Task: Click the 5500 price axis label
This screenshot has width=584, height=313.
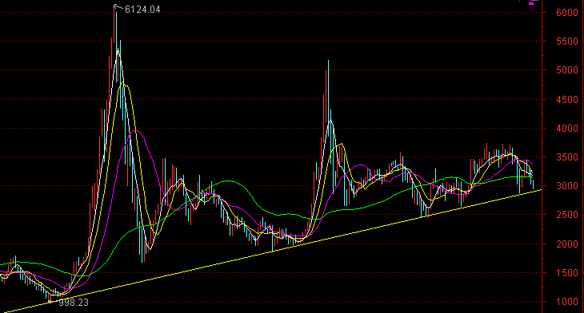Action: [567, 42]
